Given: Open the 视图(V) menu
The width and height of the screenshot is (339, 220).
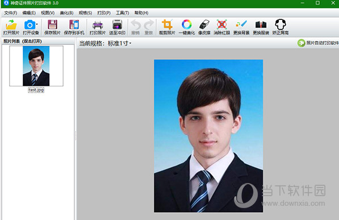Looking at the screenshot, I should pyautogui.click(x=48, y=13).
